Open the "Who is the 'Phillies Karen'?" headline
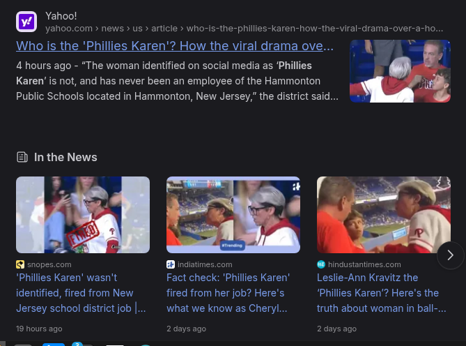 point(175,46)
